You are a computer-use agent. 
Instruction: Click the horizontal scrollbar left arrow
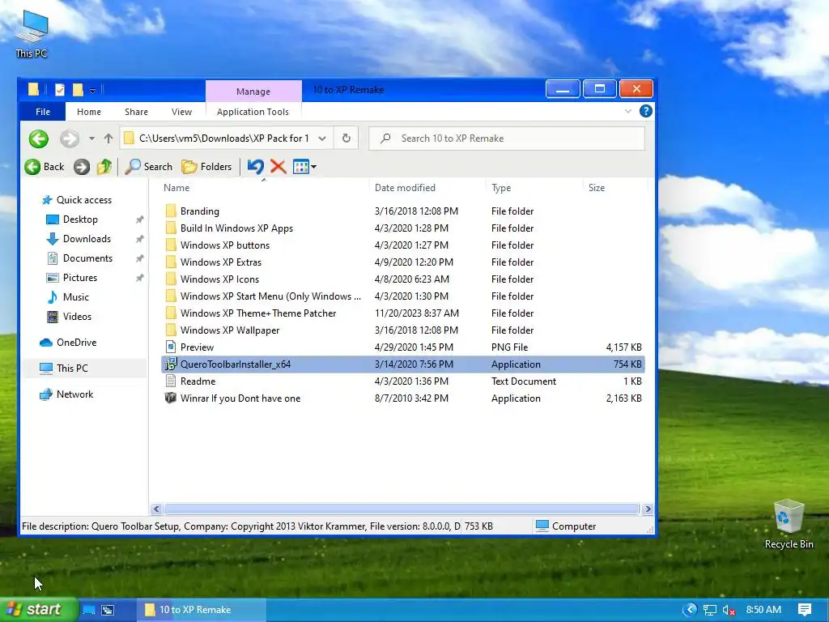(156, 509)
